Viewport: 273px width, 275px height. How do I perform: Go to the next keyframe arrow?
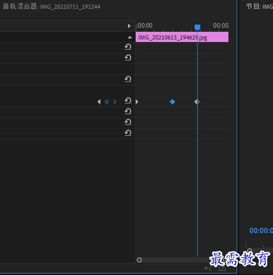115,102
